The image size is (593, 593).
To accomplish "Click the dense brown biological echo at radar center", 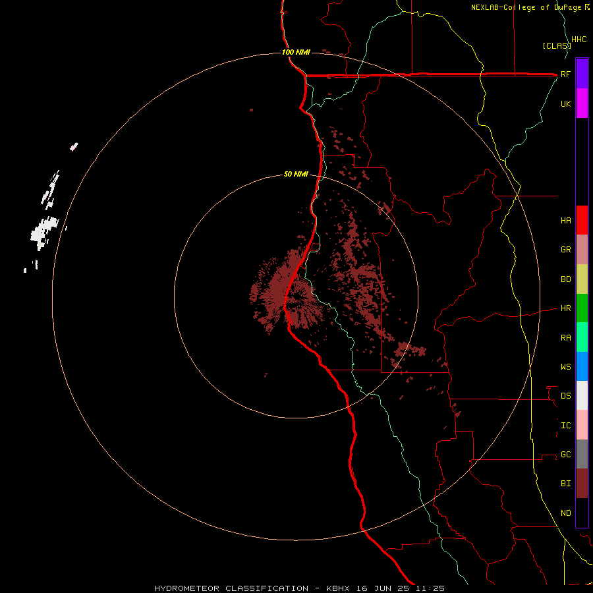I will tap(287, 291).
